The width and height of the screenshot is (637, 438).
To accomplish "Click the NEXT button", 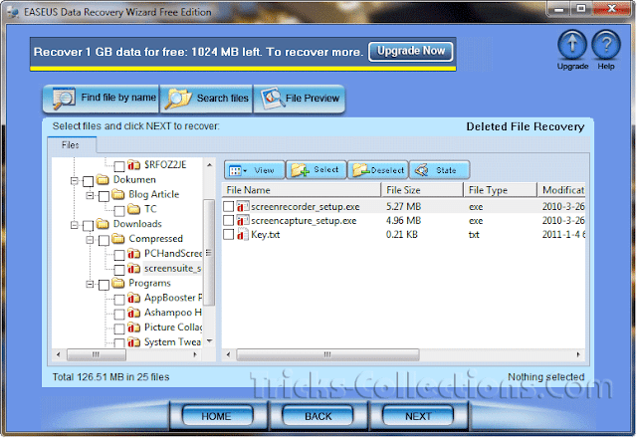I will (x=418, y=416).
